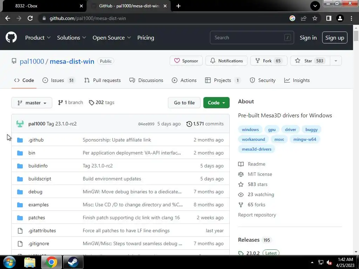359x269 pixels.
Task: Open the tab search chevron button
Action: (315, 6)
